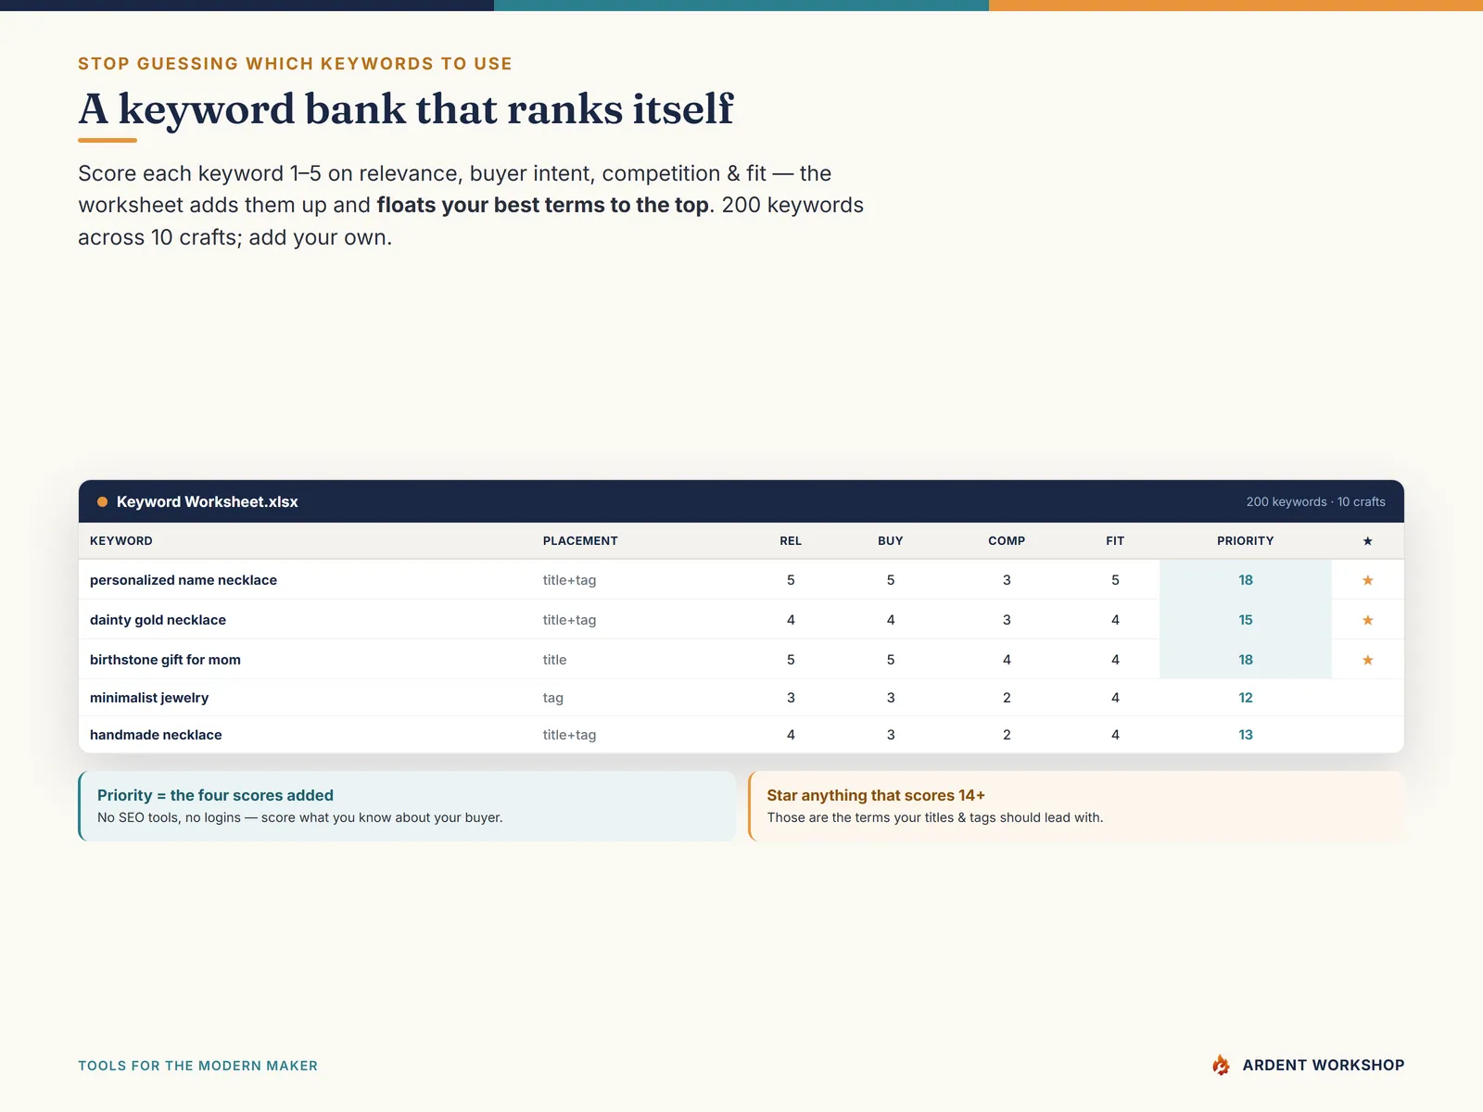
Task: Select the 'personalized name necklace' keyword cell
Action: 184,580
